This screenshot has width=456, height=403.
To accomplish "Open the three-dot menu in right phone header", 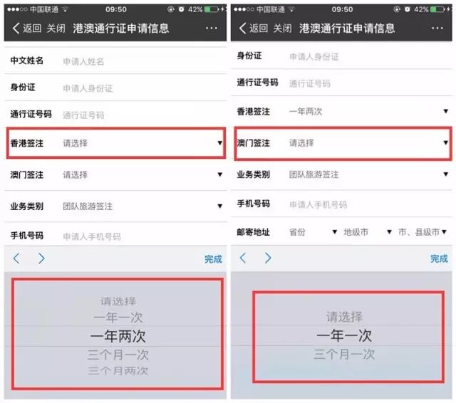I will click(x=437, y=28).
